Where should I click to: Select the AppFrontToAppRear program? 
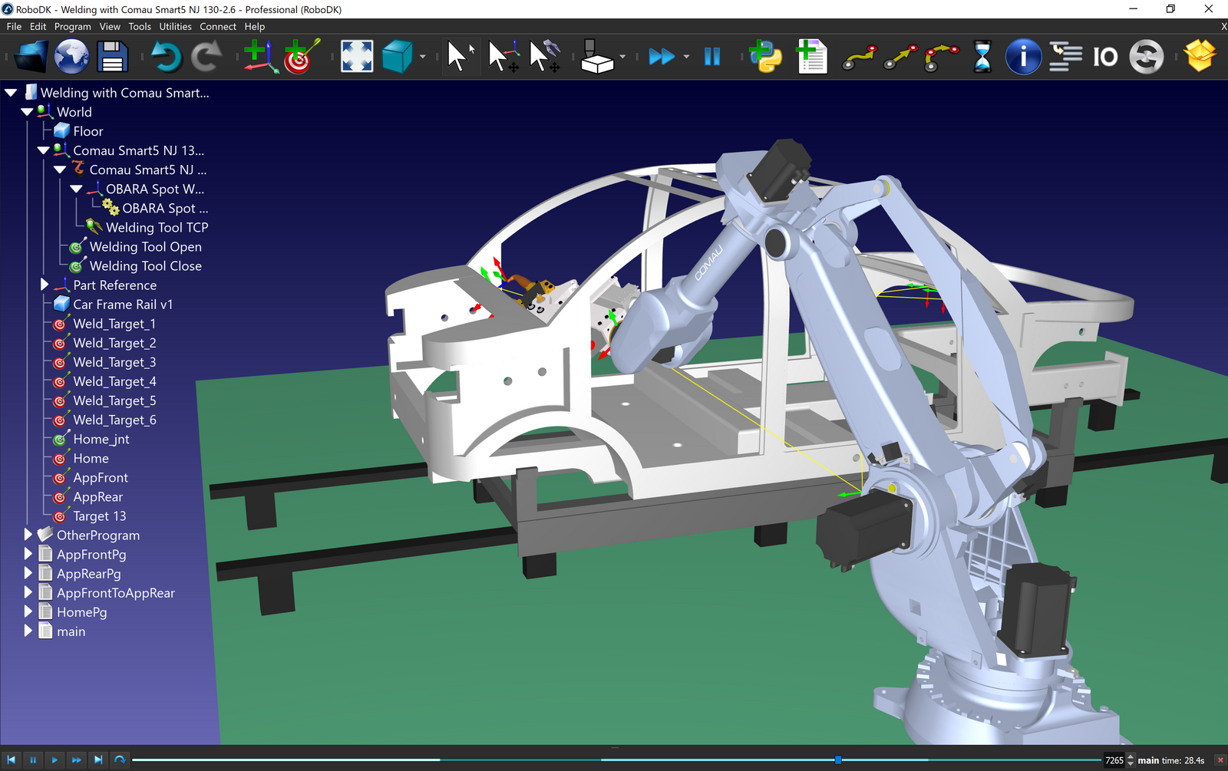click(x=115, y=593)
